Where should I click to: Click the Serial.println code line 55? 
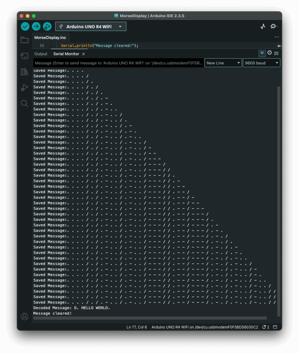click(x=100, y=46)
